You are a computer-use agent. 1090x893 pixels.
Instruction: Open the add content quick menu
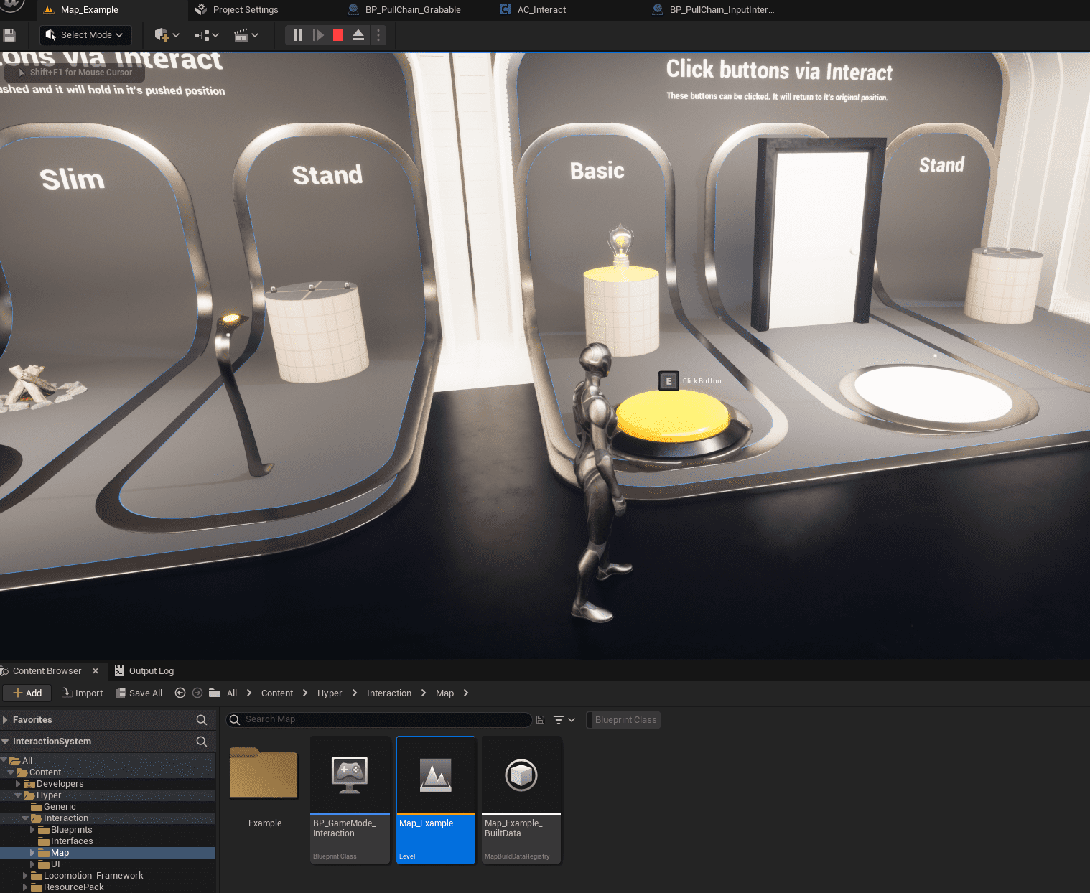point(167,34)
